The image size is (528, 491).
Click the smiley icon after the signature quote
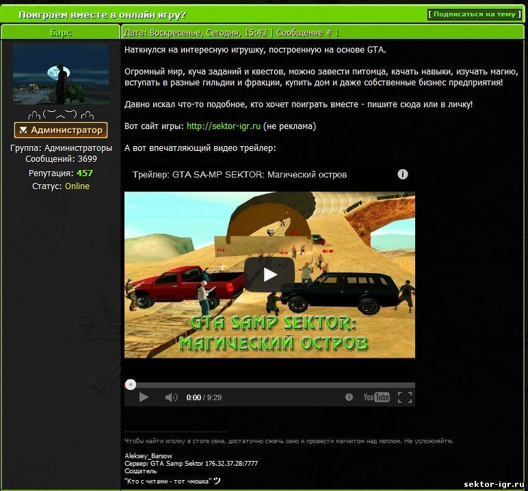tap(217, 481)
